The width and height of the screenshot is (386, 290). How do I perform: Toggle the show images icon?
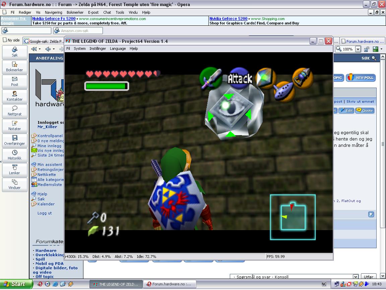point(375,49)
